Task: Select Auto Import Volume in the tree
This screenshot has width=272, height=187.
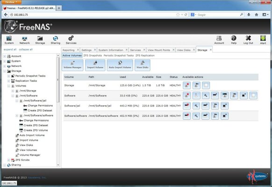Action: tap(32, 135)
